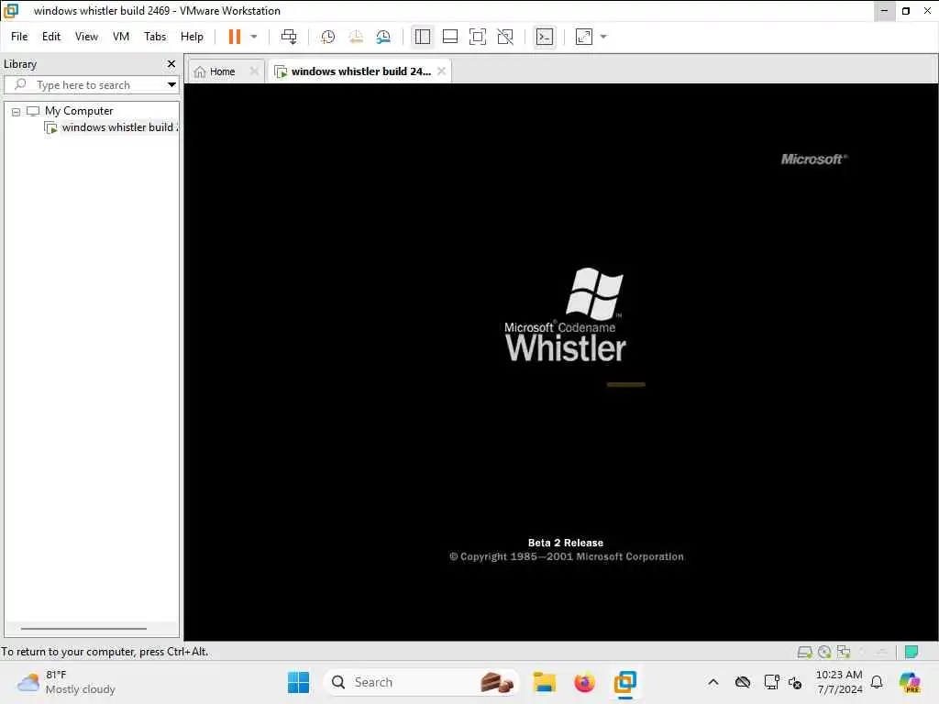Open the weather widget showing 81°F
The image size is (939, 704).
click(66, 682)
